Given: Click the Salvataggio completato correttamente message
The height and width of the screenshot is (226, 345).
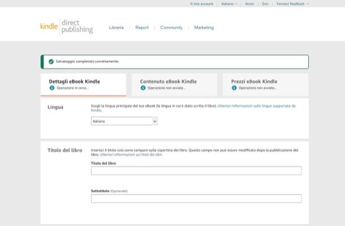Looking at the screenshot, I should (x=87, y=61).
